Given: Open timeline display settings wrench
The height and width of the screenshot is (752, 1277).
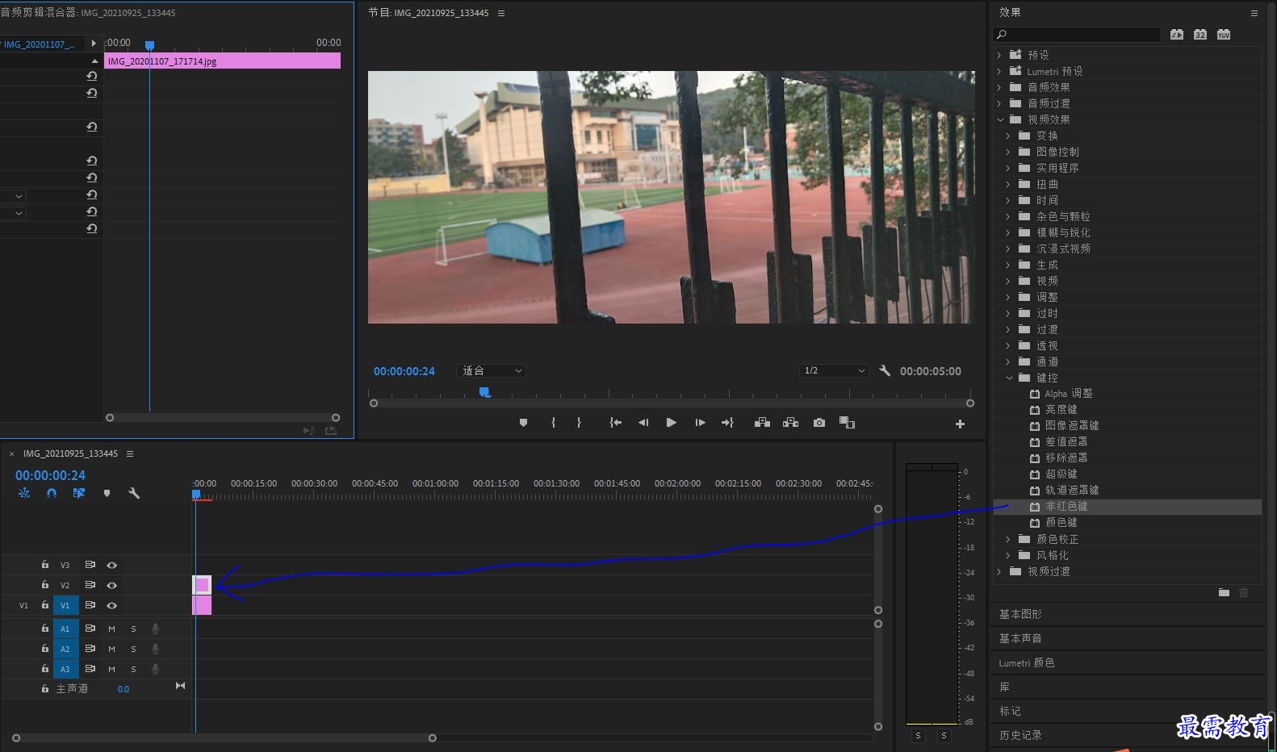Looking at the screenshot, I should point(134,493).
